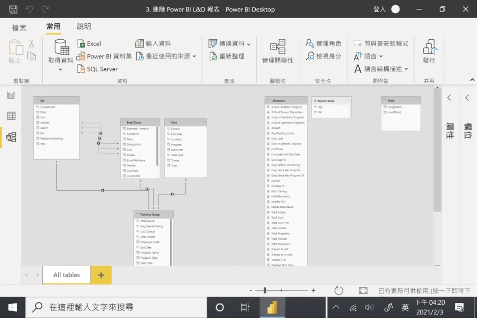Click 問與答安裝程式 Q&A setup
Viewport: 479px width, 320px height.
tap(381, 43)
